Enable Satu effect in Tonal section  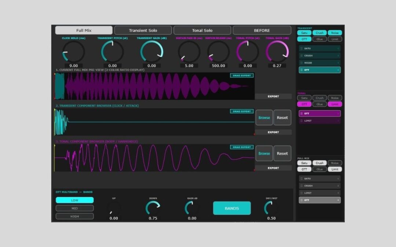tap(304, 98)
